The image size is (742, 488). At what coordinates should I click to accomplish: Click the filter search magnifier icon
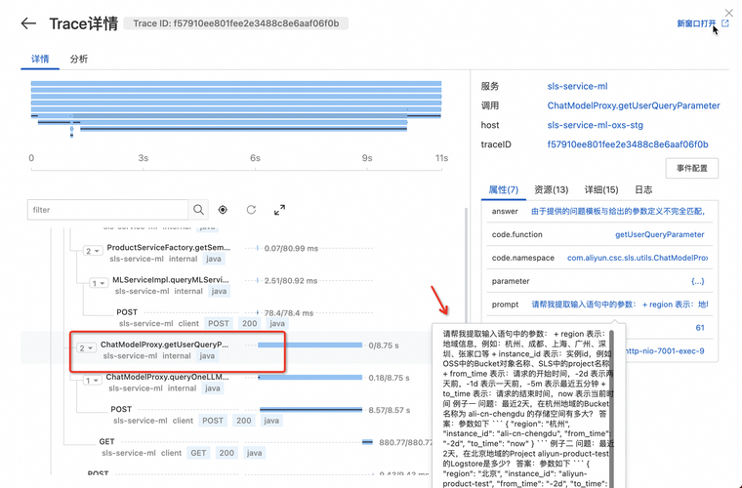tap(198, 210)
